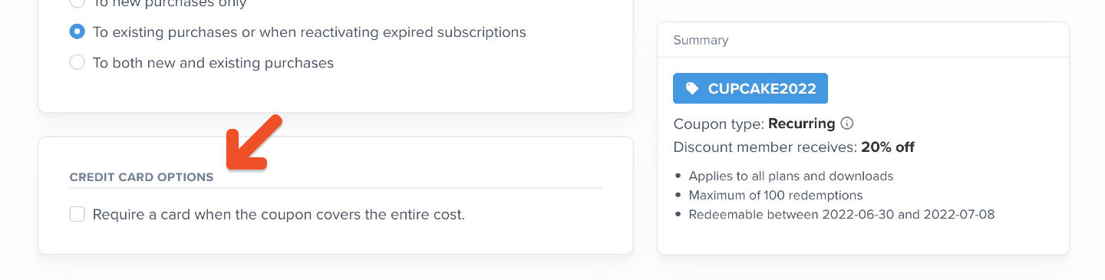This screenshot has height=280, width=1105.
Task: Select the 'To existing purchases' radio button
Action: (x=77, y=32)
